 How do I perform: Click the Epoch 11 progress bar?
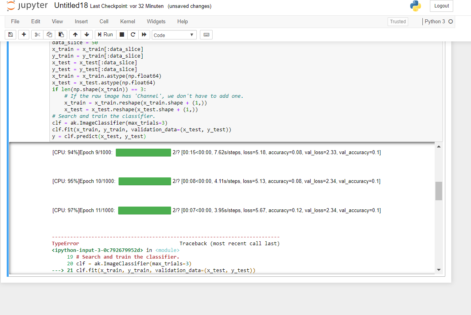tap(145, 210)
